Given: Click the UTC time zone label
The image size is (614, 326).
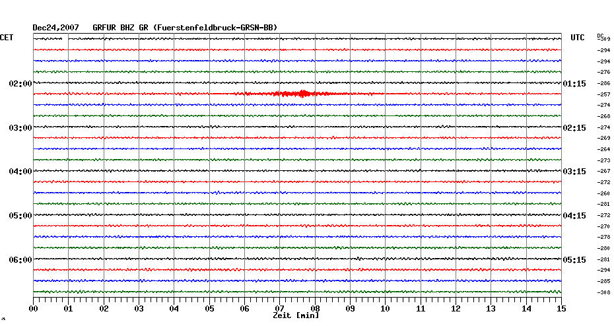Looking at the screenshot, I should 578,38.
